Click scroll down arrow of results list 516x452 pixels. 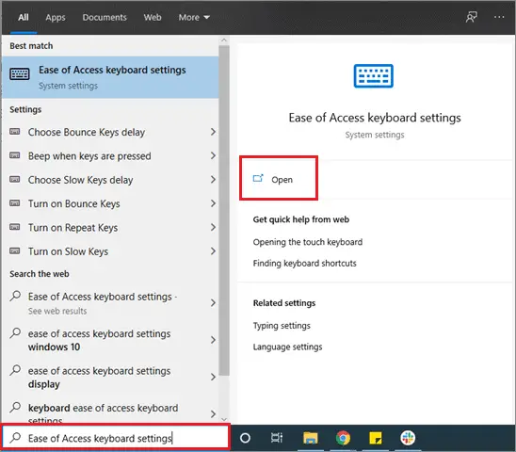coord(224,419)
